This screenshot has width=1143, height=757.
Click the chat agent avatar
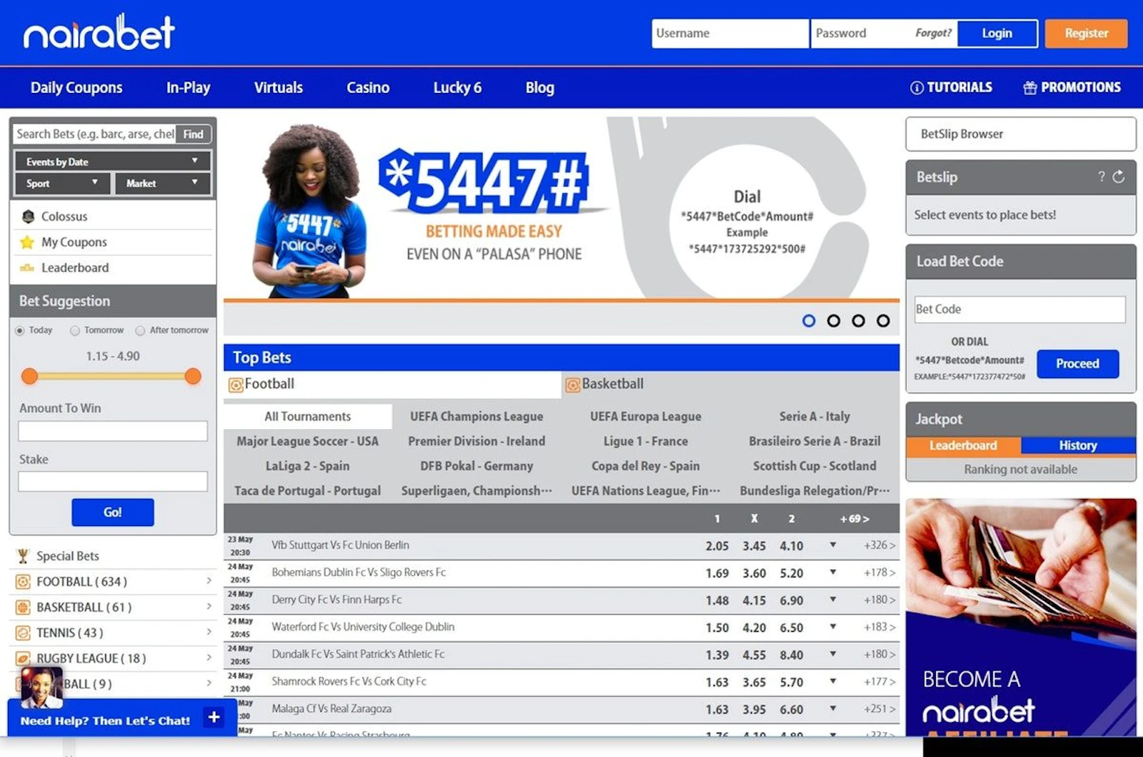(41, 687)
